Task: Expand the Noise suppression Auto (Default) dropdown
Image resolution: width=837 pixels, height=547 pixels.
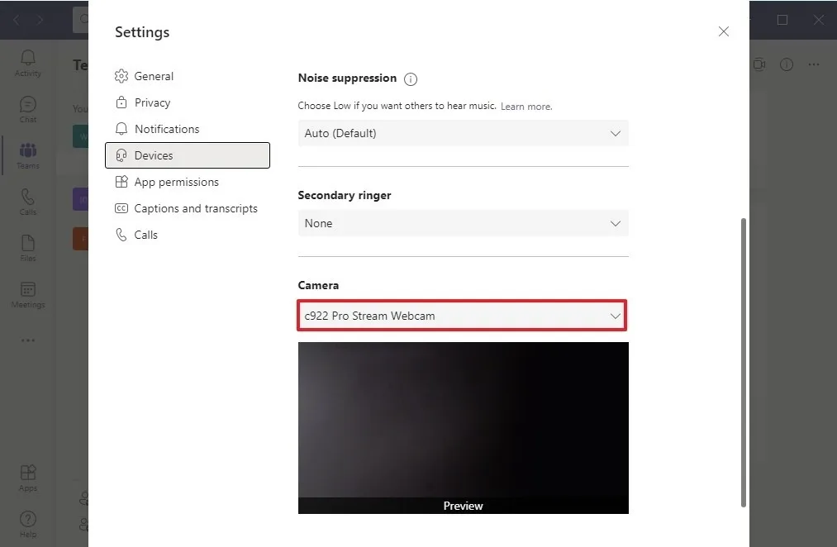Action: (x=463, y=133)
